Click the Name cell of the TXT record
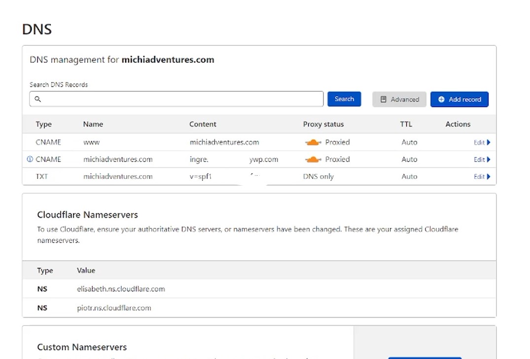The image size is (530, 359). [118, 176]
